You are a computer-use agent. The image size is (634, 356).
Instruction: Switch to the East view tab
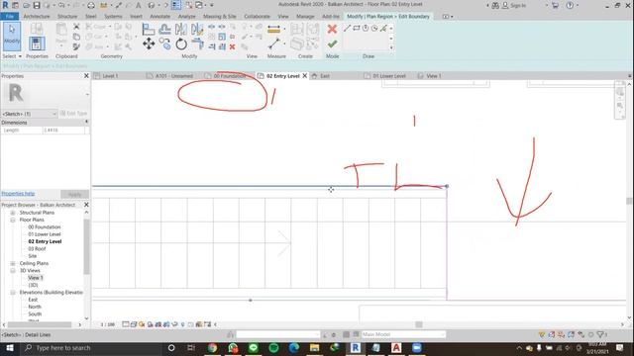[x=325, y=76]
